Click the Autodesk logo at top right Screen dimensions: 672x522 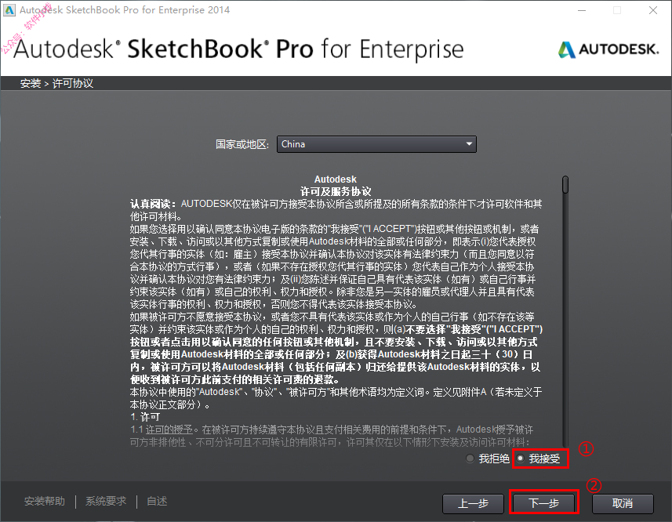click(608, 49)
